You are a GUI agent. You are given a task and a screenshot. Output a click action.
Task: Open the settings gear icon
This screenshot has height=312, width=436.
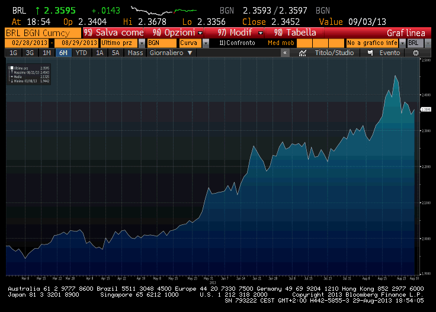click(x=416, y=53)
